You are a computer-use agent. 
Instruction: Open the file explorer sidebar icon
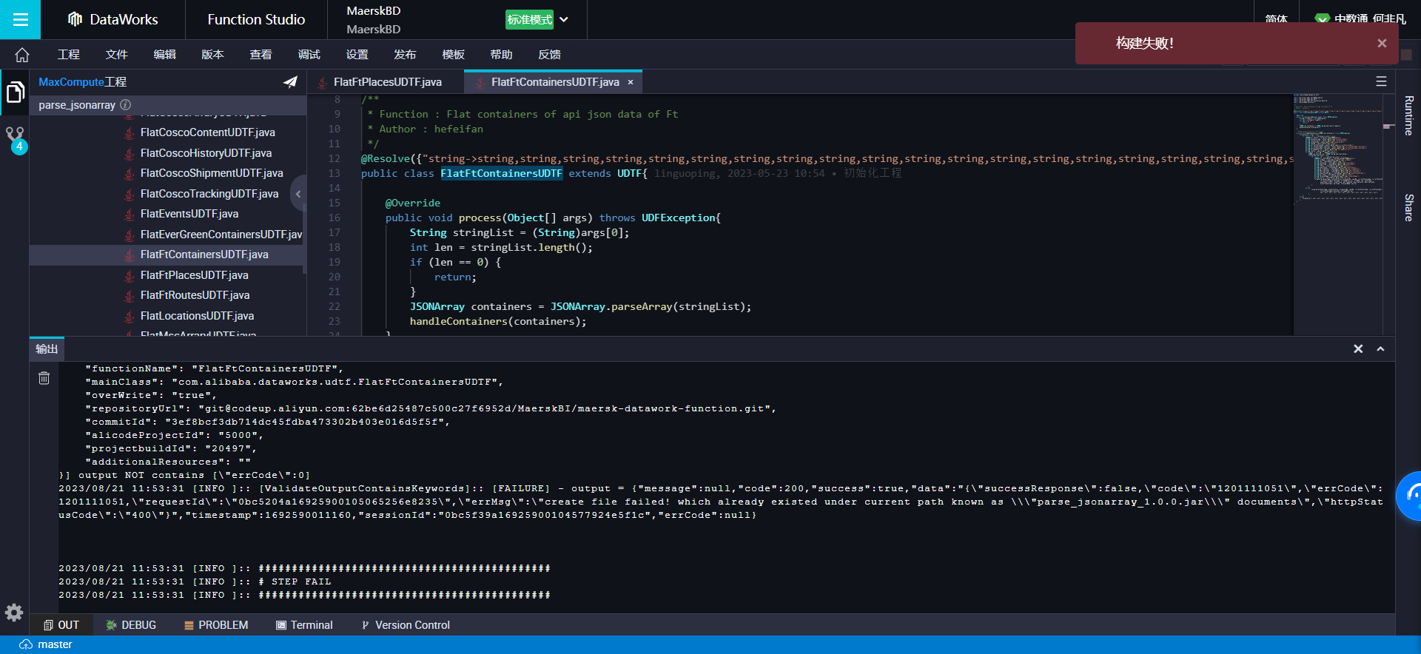[x=15, y=92]
